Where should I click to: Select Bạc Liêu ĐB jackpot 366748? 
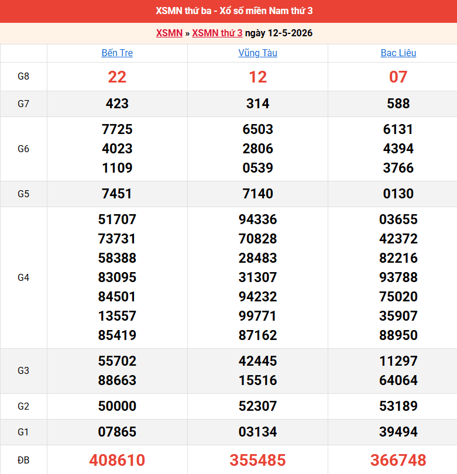(x=398, y=460)
